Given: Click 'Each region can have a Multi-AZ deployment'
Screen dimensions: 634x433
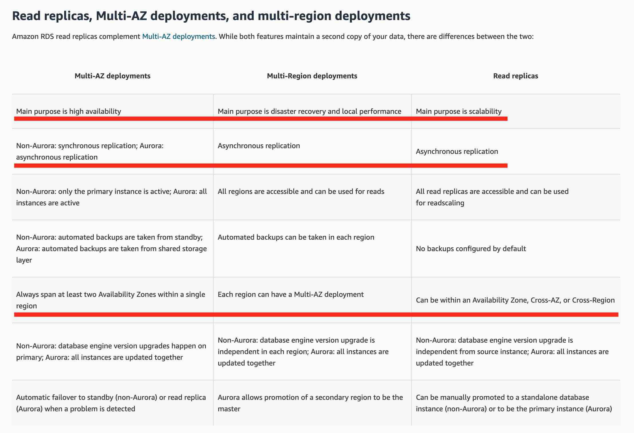Looking at the screenshot, I should click(x=290, y=295).
